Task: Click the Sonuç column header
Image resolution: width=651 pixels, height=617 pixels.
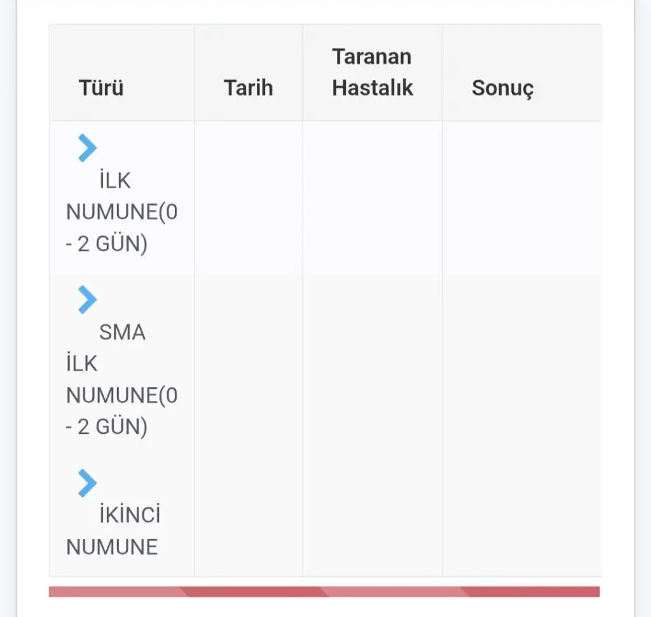Action: (x=502, y=88)
